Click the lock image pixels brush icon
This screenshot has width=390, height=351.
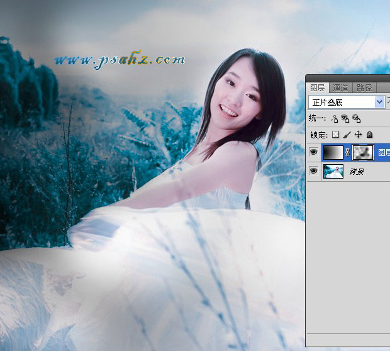347,135
